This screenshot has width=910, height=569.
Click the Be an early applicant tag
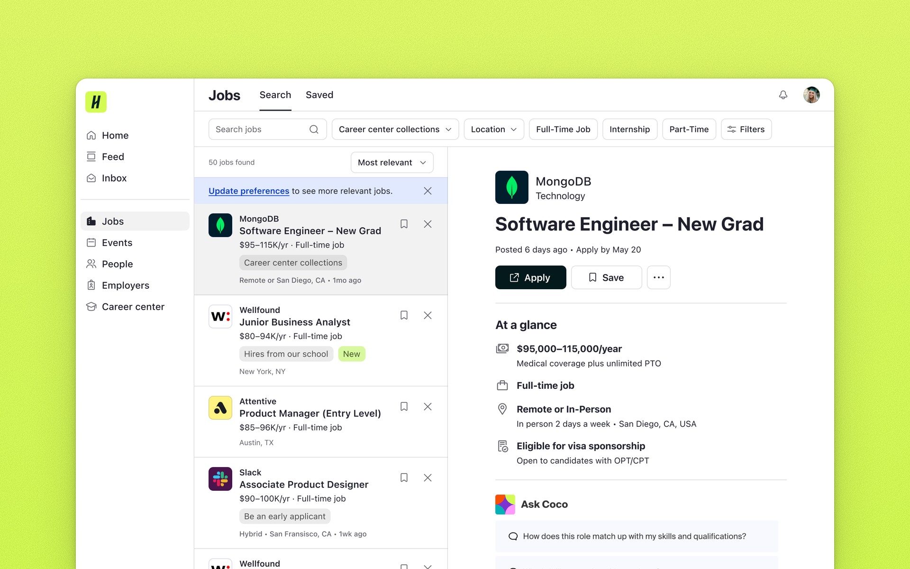[285, 516]
